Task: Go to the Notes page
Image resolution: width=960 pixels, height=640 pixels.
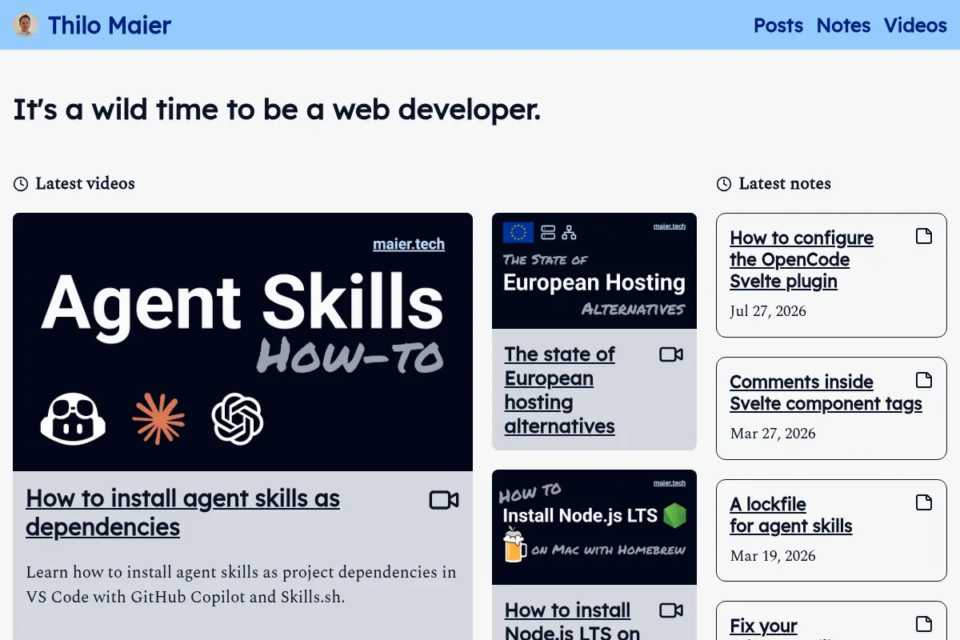Action: point(843,26)
